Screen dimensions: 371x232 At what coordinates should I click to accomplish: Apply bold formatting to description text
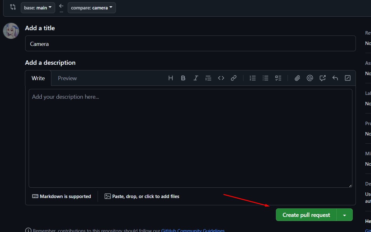point(183,78)
